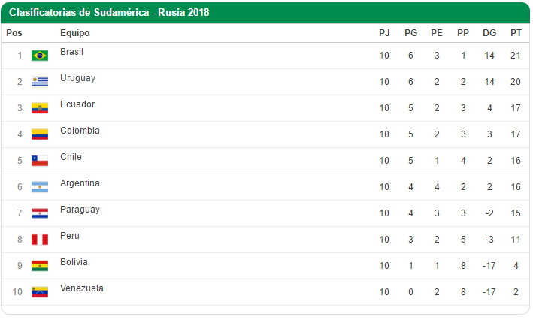Click the Brasil flag icon
The width and height of the screenshot is (533, 320).
pyautogui.click(x=40, y=56)
